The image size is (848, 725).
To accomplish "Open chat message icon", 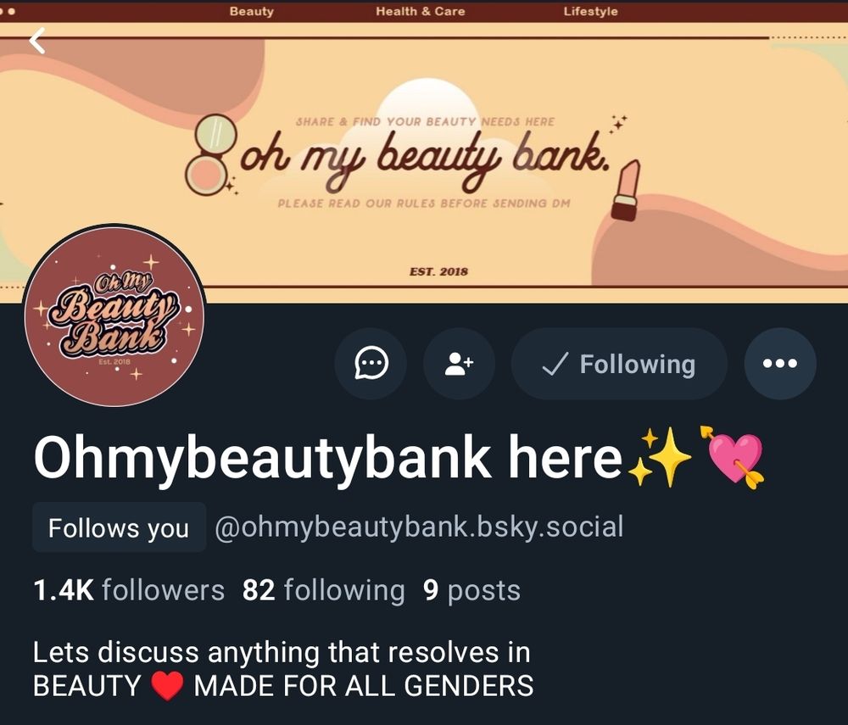I will click(x=371, y=363).
